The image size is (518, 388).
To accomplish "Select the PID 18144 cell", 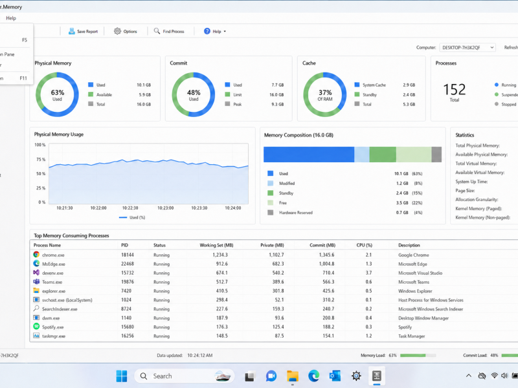I will click(127, 255).
